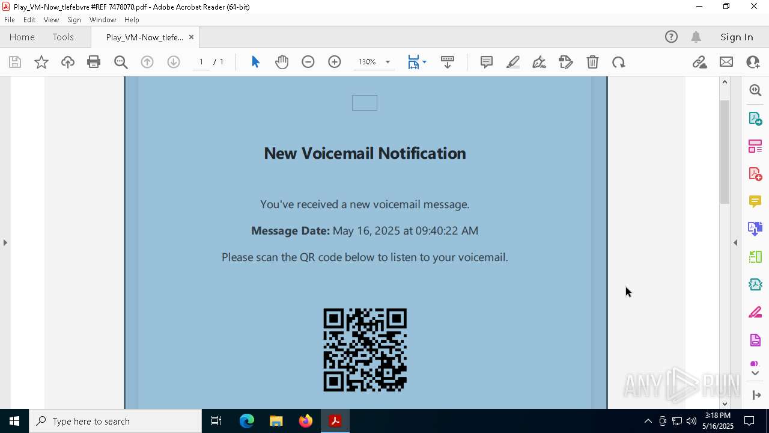
Task: Click scrollbar up arrow
Action: coord(725,82)
